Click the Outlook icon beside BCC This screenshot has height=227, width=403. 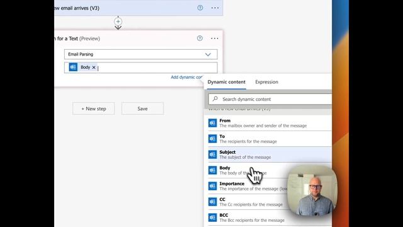pos(213,218)
